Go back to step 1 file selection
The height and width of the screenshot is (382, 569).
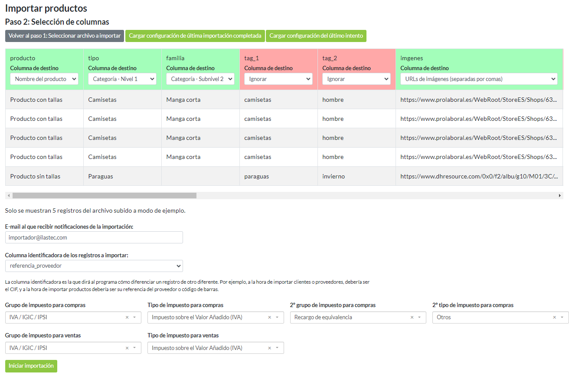pyautogui.click(x=65, y=36)
